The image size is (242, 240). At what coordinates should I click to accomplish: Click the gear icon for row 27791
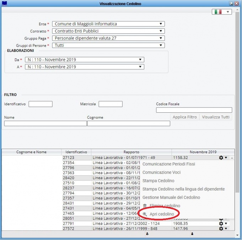(x=221, y=224)
